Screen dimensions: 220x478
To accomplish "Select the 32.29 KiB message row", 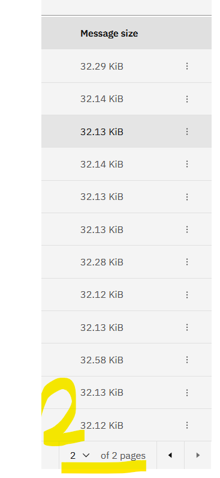I will point(126,66).
